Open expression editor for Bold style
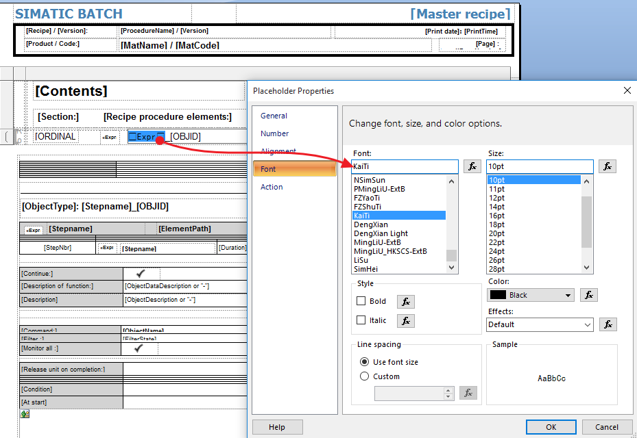Image resolution: width=637 pixels, height=438 pixels. (405, 301)
